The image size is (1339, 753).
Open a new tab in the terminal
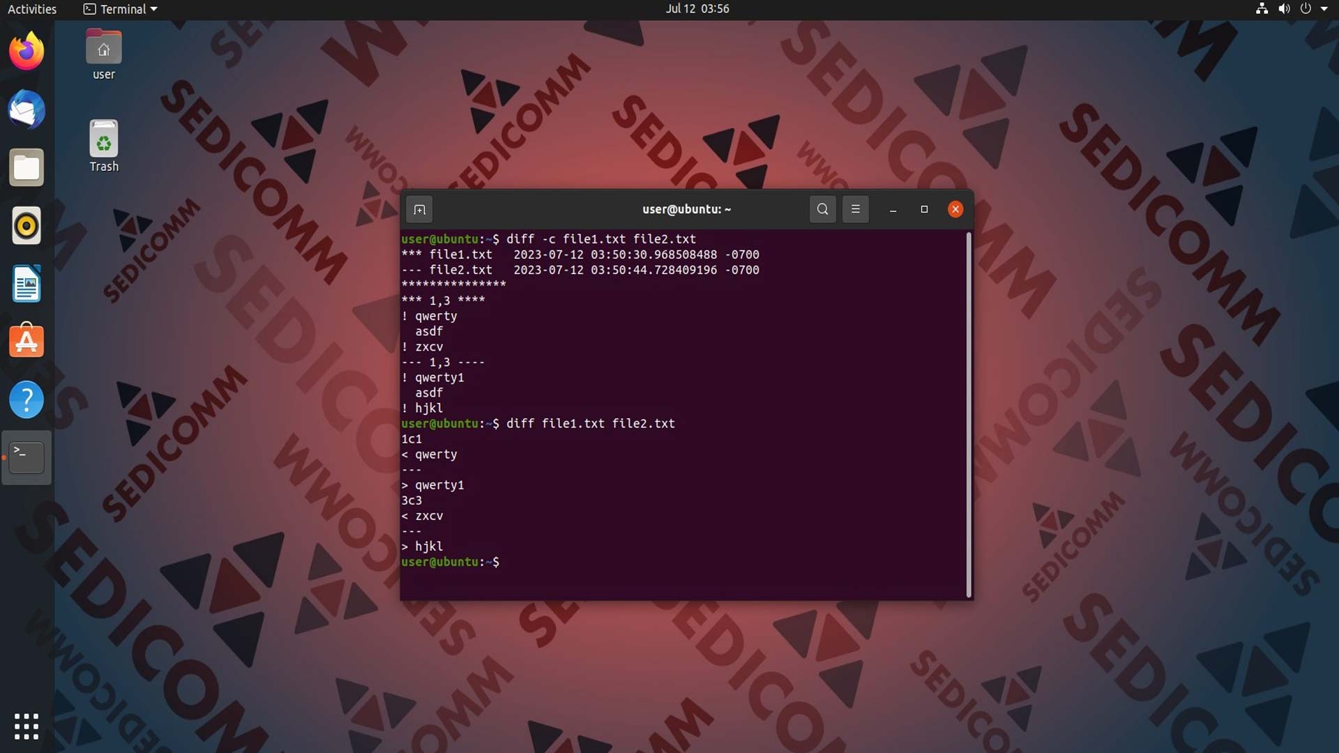[x=419, y=209]
